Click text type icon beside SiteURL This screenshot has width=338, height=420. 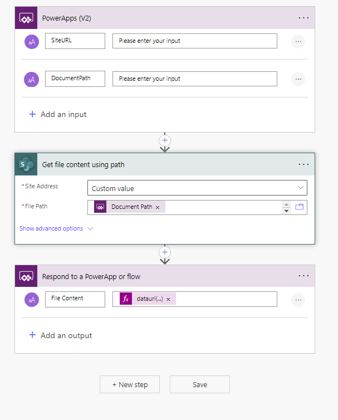(x=32, y=42)
